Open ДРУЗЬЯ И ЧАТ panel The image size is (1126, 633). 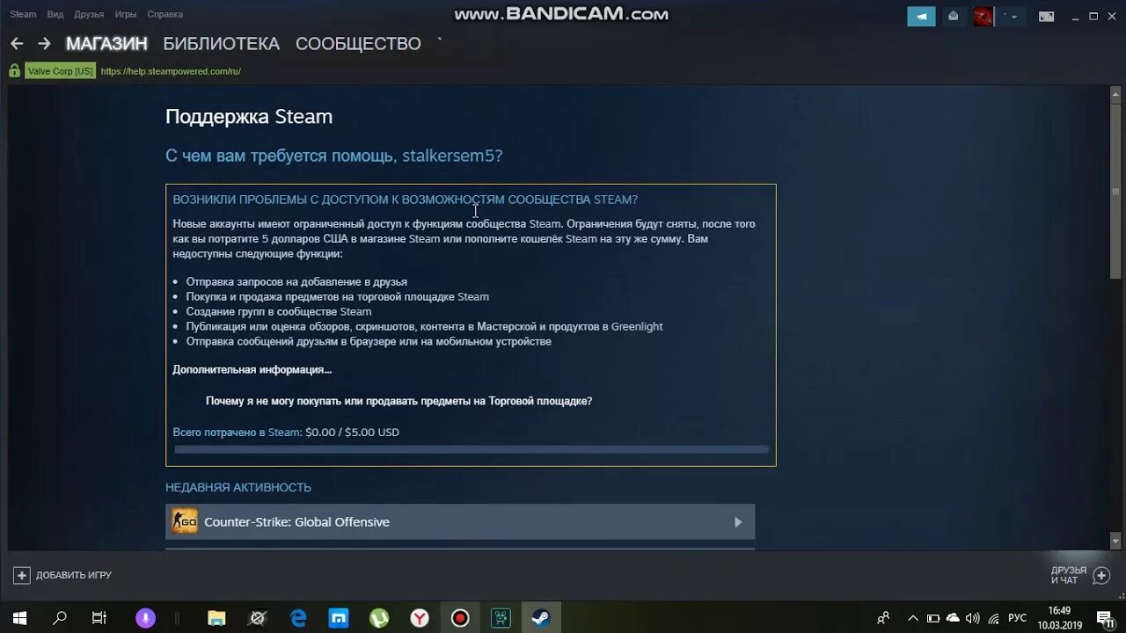pyautogui.click(x=1068, y=575)
